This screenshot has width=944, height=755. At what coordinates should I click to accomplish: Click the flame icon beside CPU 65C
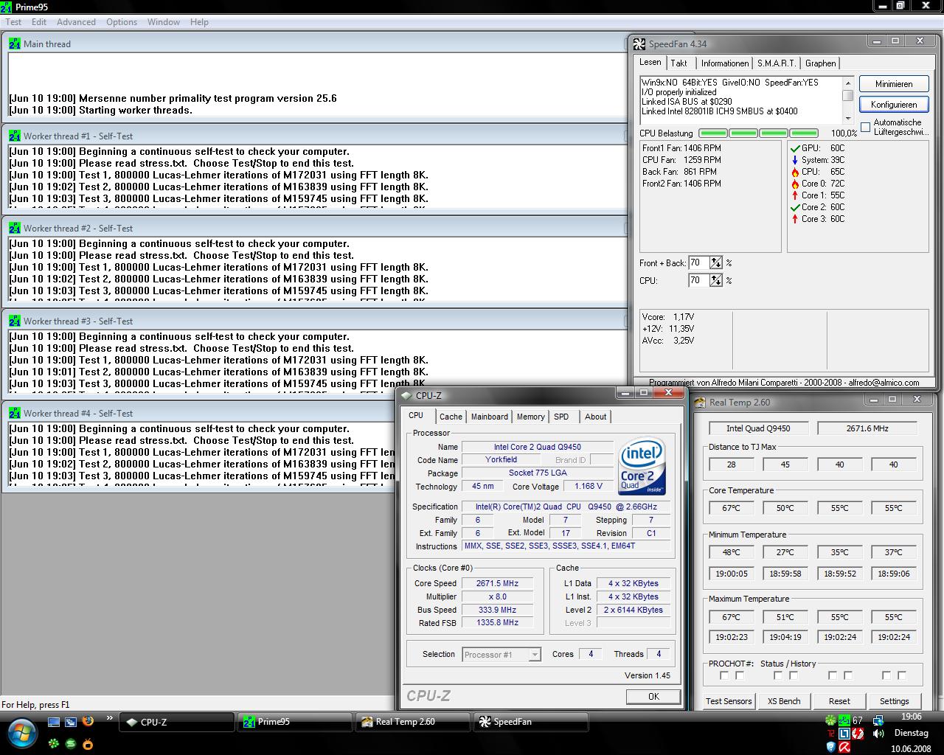[x=795, y=172]
